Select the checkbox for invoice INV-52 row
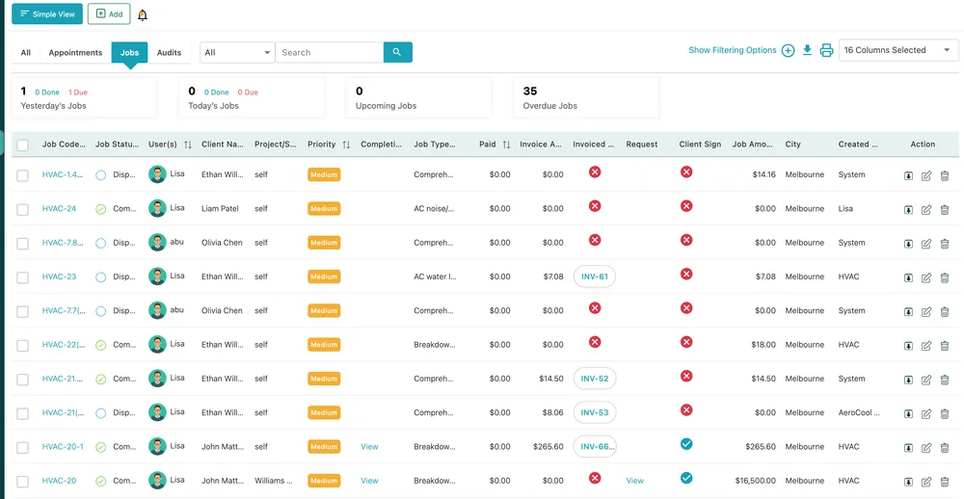The width and height of the screenshot is (964, 499). tap(23, 380)
